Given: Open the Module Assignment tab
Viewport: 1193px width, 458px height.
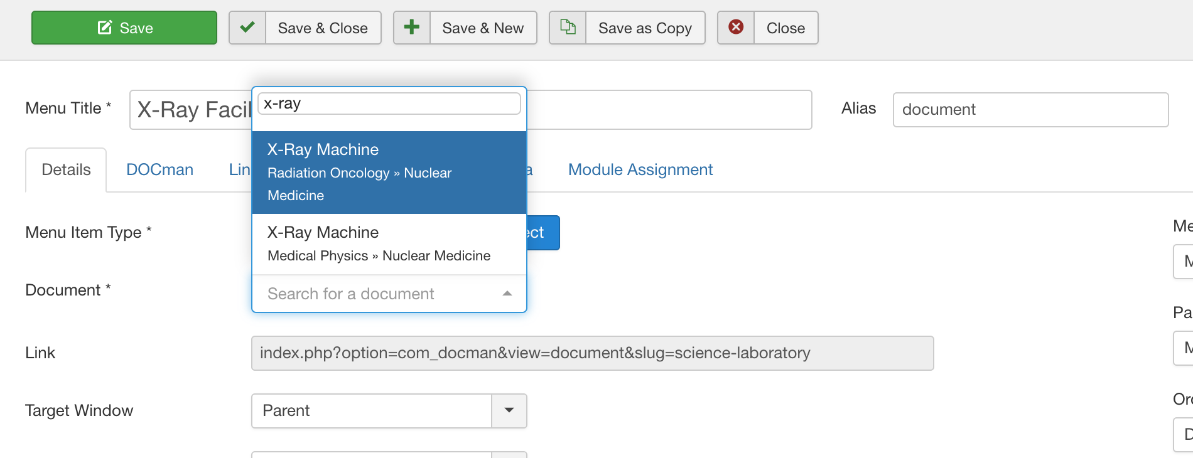Looking at the screenshot, I should pyautogui.click(x=640, y=170).
